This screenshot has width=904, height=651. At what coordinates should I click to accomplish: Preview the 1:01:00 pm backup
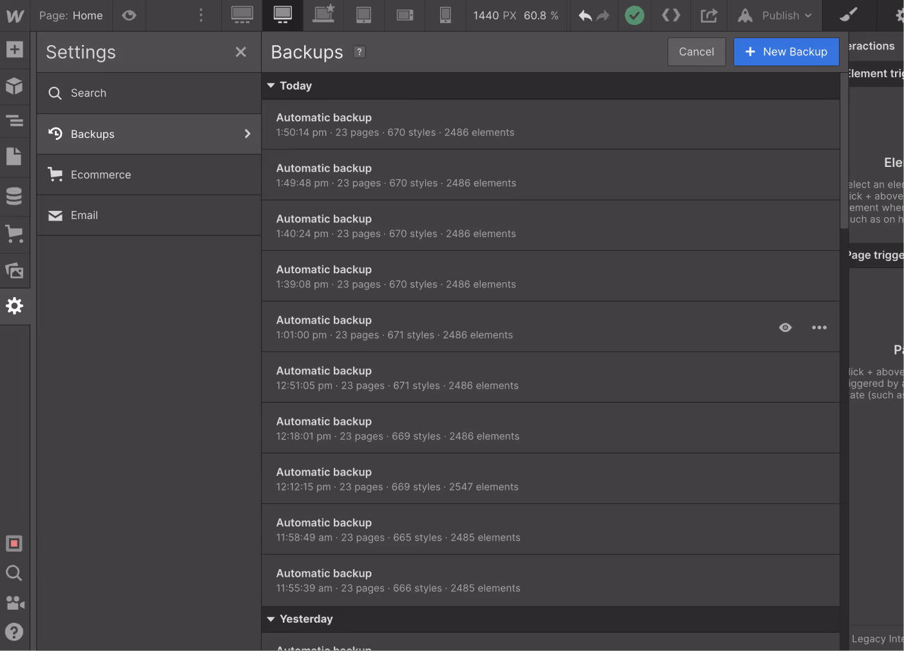[x=785, y=327]
